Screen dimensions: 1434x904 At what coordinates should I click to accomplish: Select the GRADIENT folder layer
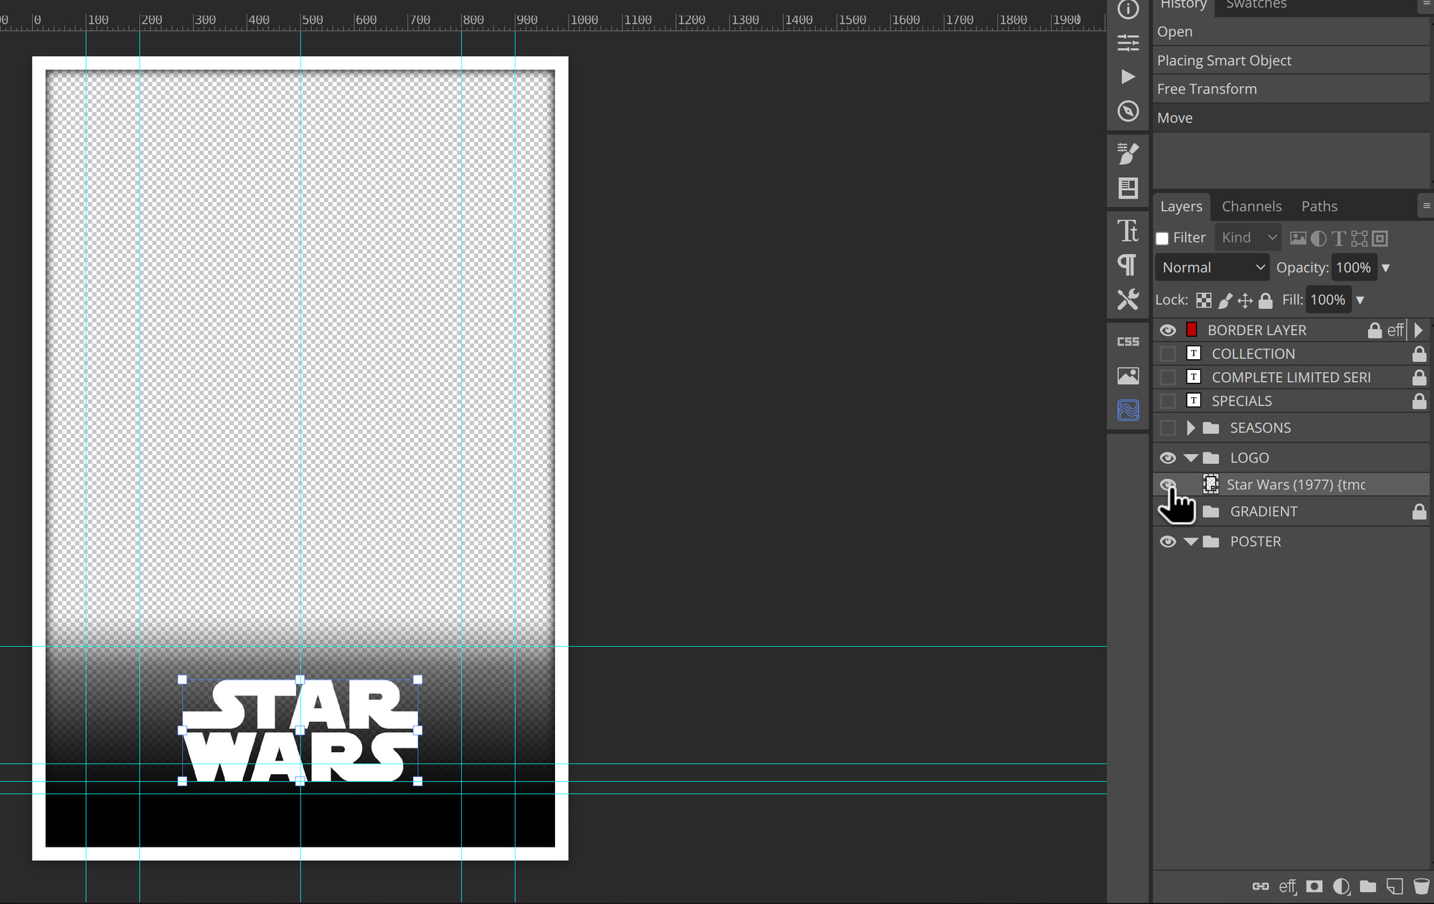click(x=1291, y=512)
